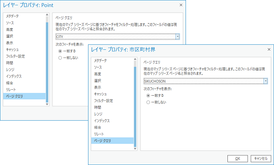
Task: Close the 市区町村界 layer properties window
Action: [x=269, y=49]
